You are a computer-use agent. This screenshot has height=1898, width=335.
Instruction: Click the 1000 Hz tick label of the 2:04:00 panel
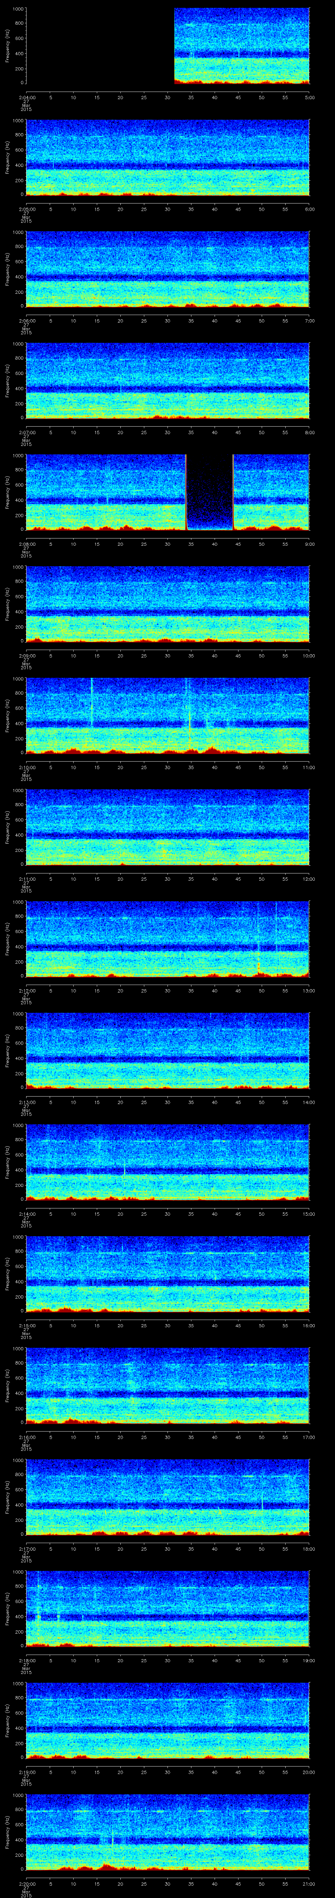pyautogui.click(x=18, y=9)
